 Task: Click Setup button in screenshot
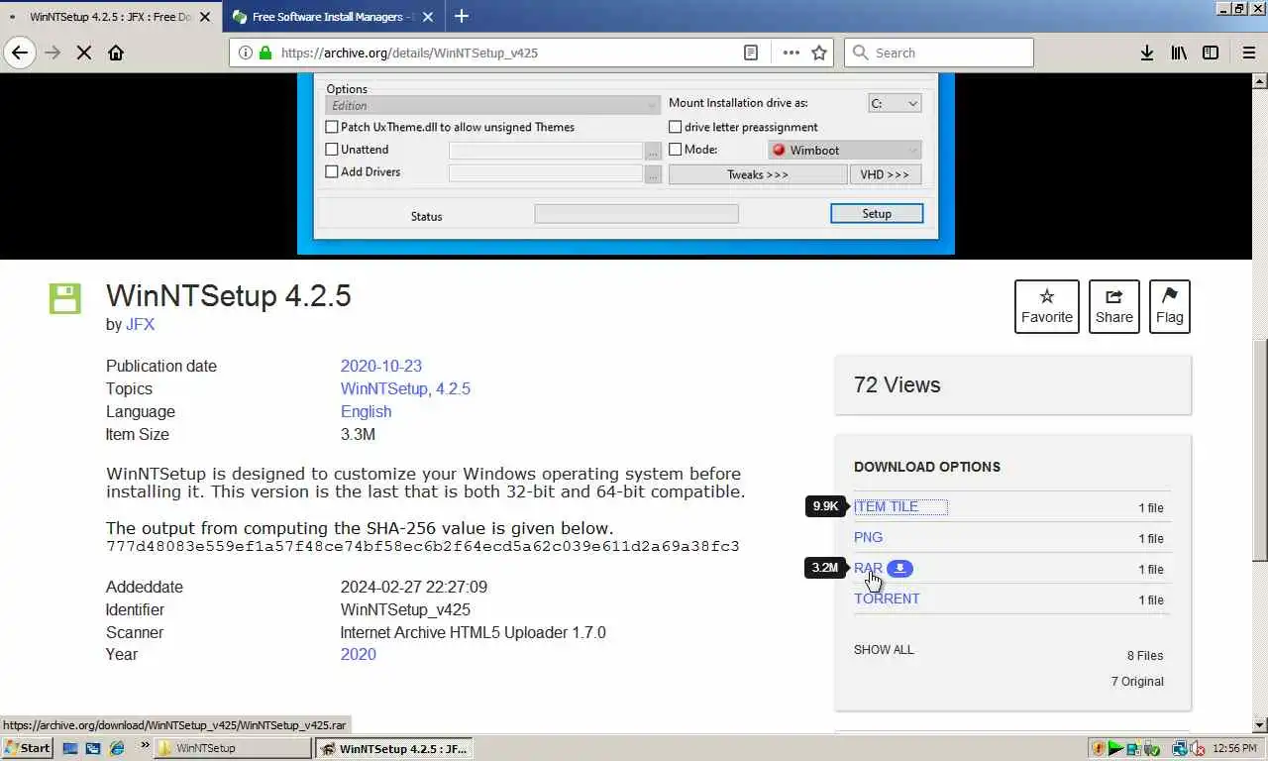pos(877,213)
